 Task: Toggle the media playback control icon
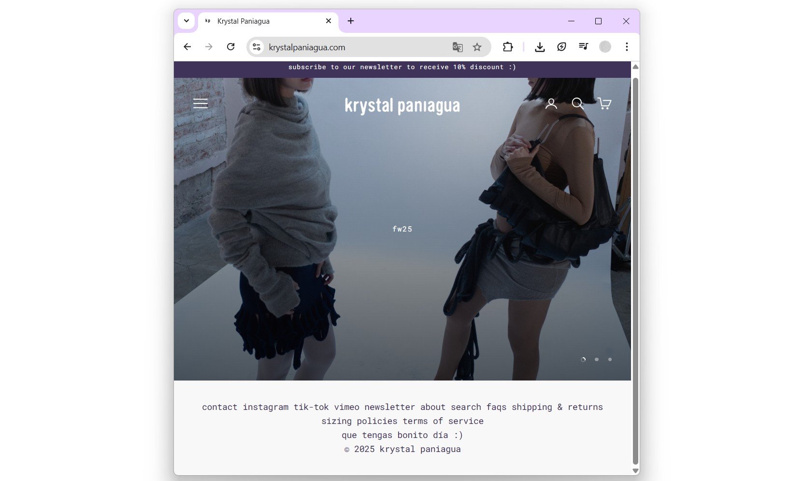[x=583, y=47]
